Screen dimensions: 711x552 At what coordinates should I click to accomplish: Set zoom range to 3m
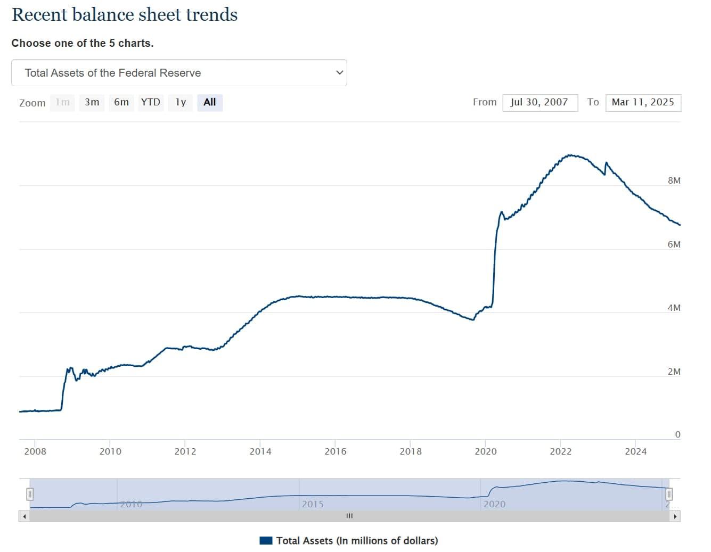[x=92, y=102]
